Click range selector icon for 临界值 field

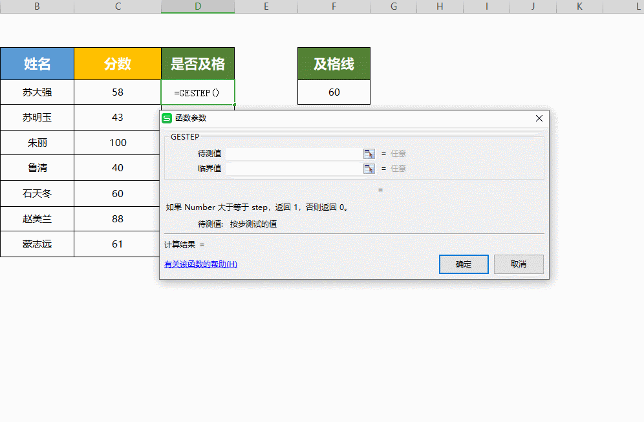point(369,169)
